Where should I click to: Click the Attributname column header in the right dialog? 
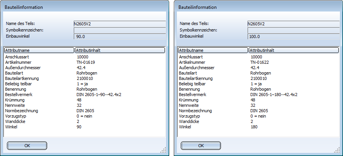pos(212,50)
